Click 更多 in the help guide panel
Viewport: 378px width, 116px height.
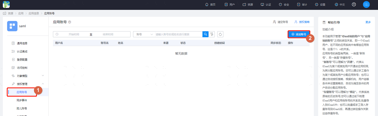[x=368, y=22]
